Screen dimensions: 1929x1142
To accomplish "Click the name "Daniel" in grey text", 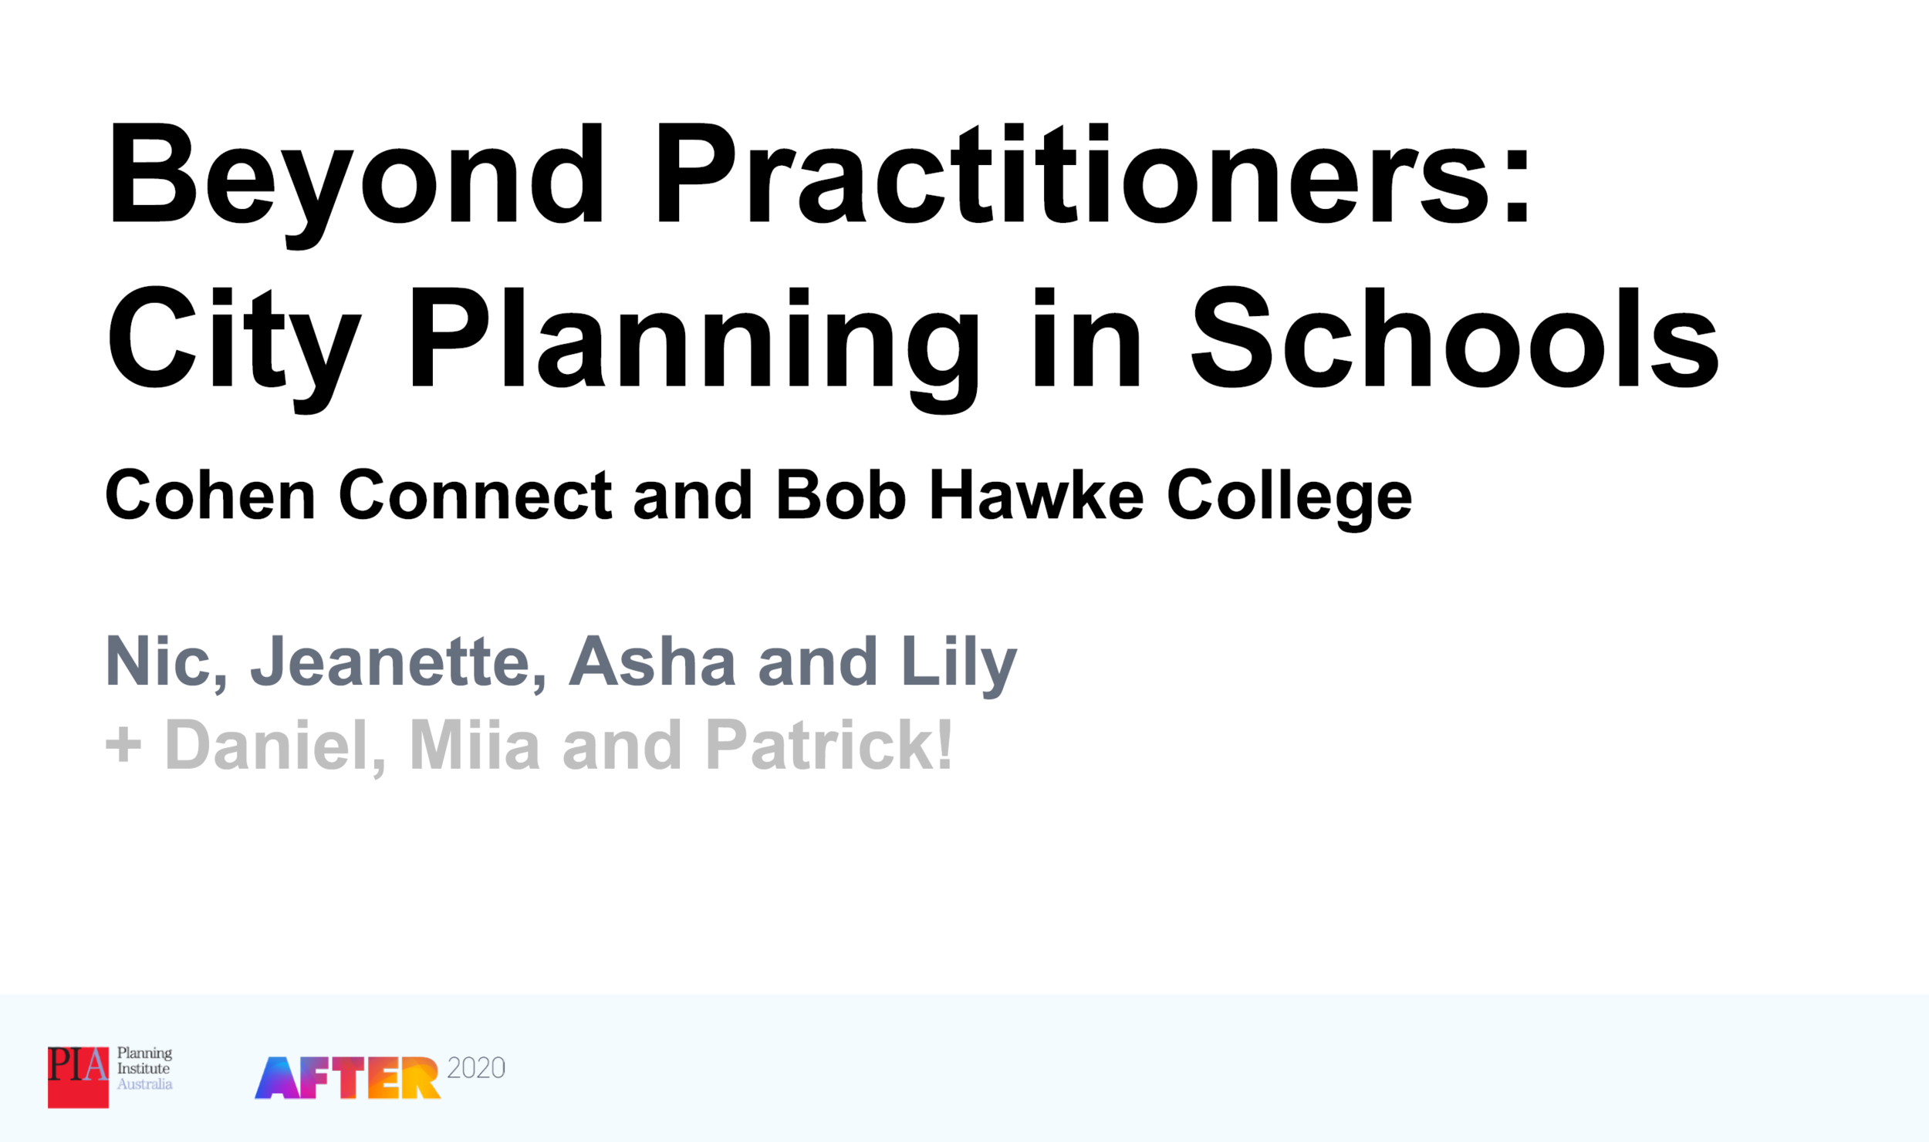I will tap(275, 746).
